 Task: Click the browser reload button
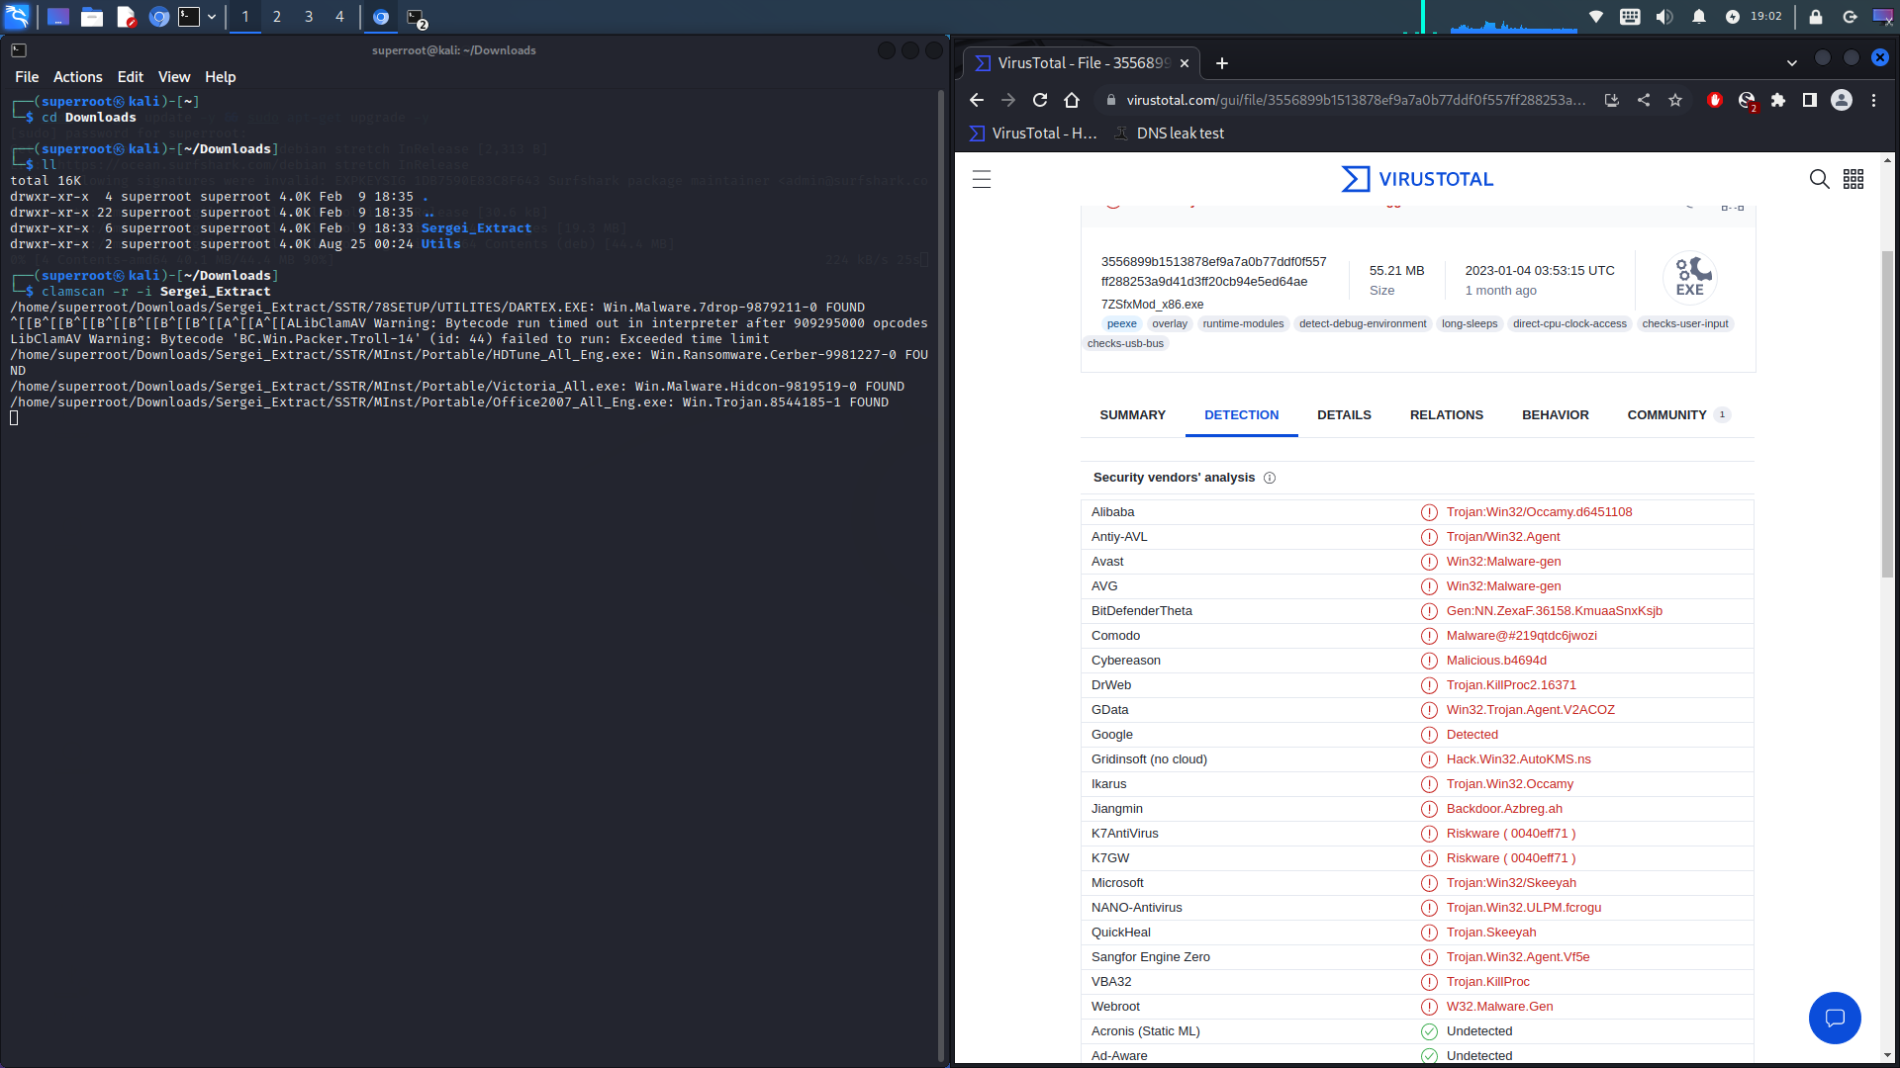click(1039, 100)
